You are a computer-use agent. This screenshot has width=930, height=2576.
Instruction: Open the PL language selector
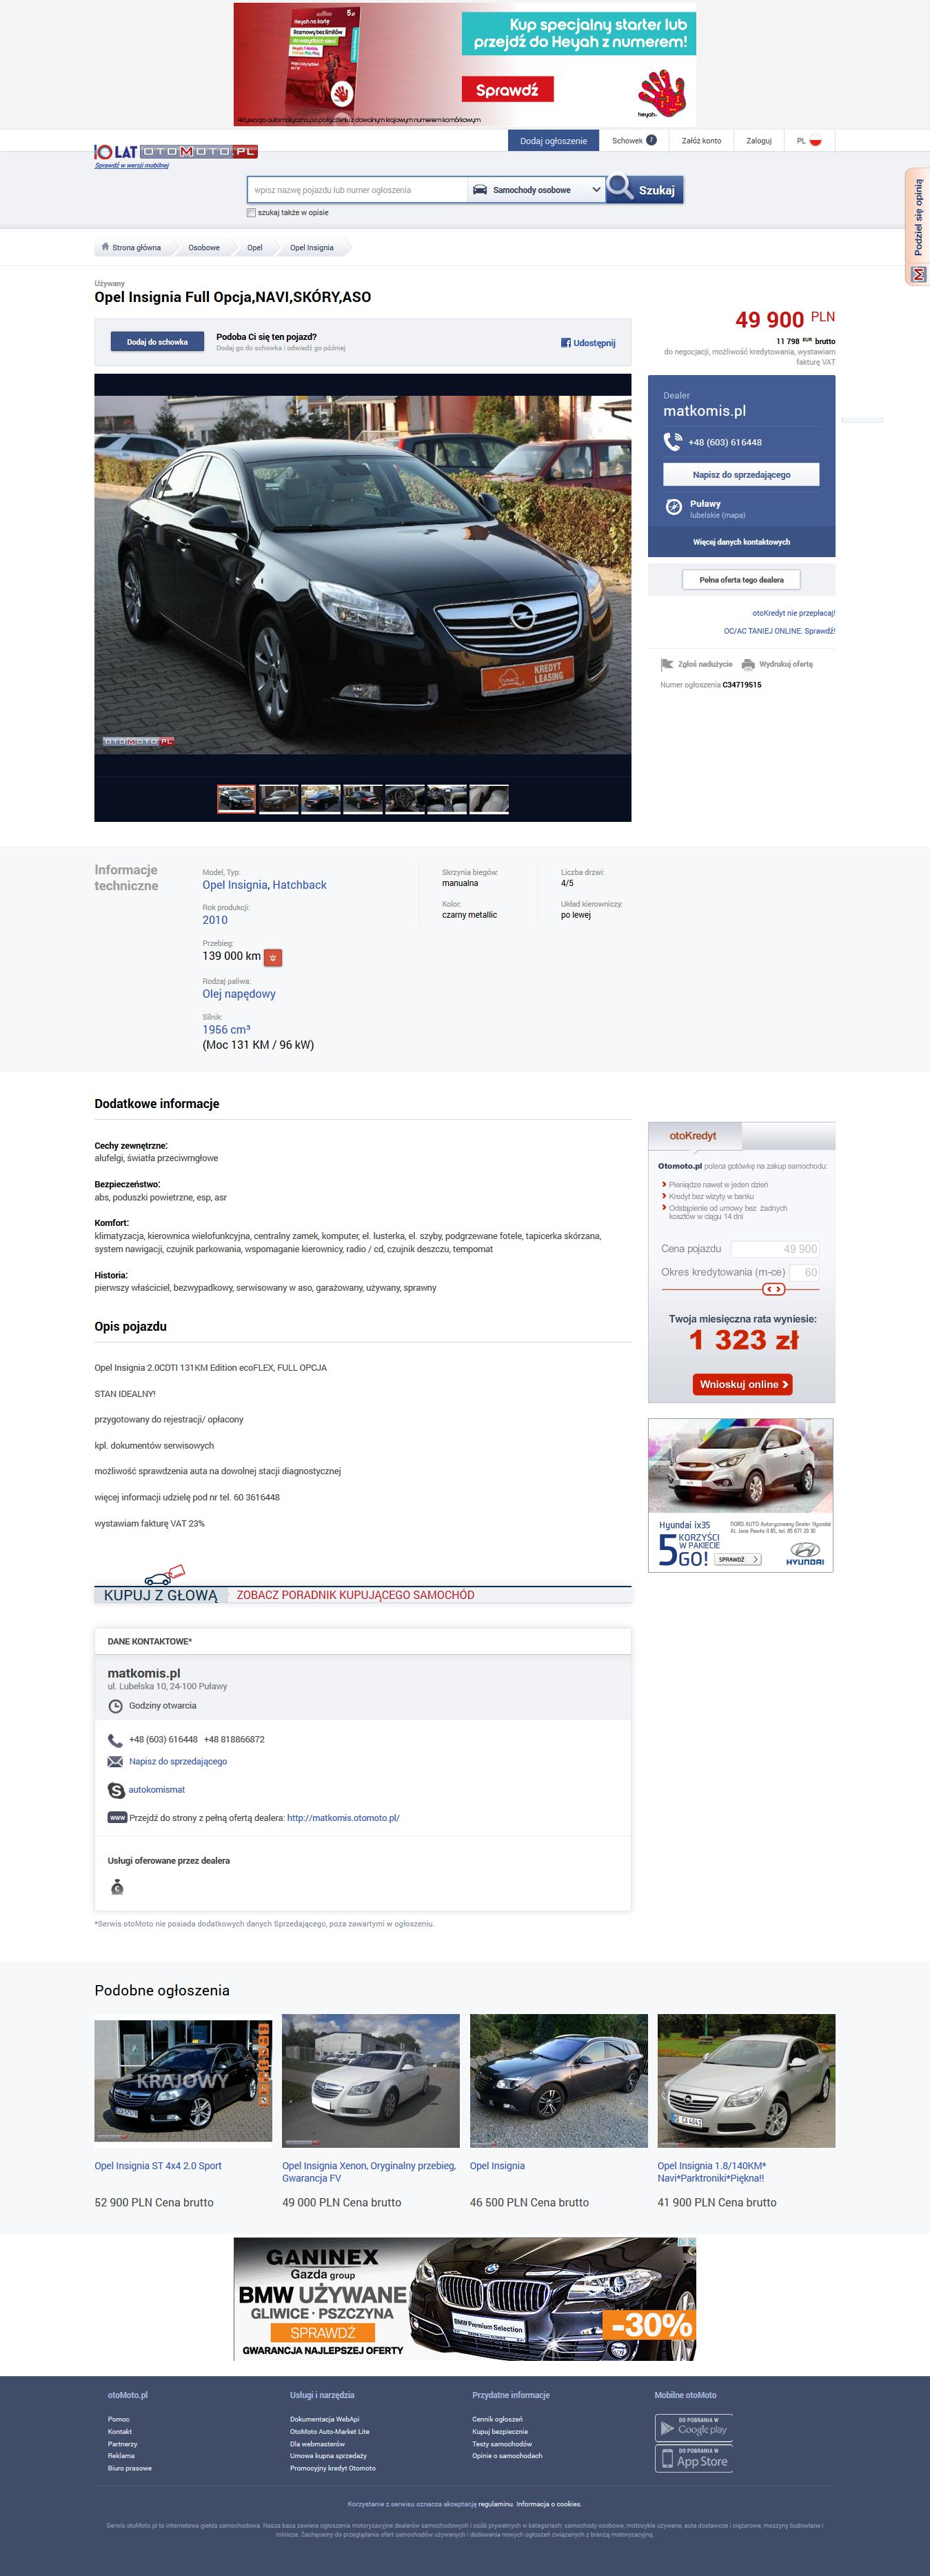pos(809,141)
